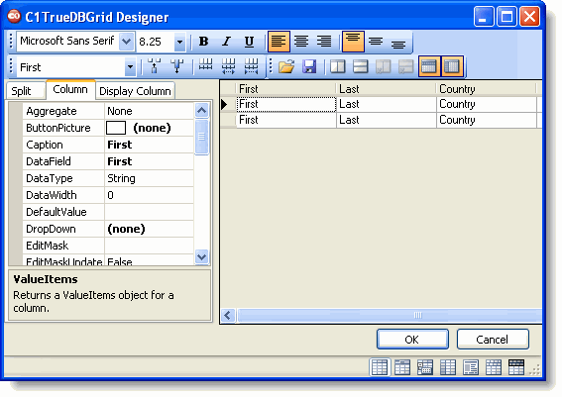Open the font size dropdown
Screen dimensions: 562x397
180,43
